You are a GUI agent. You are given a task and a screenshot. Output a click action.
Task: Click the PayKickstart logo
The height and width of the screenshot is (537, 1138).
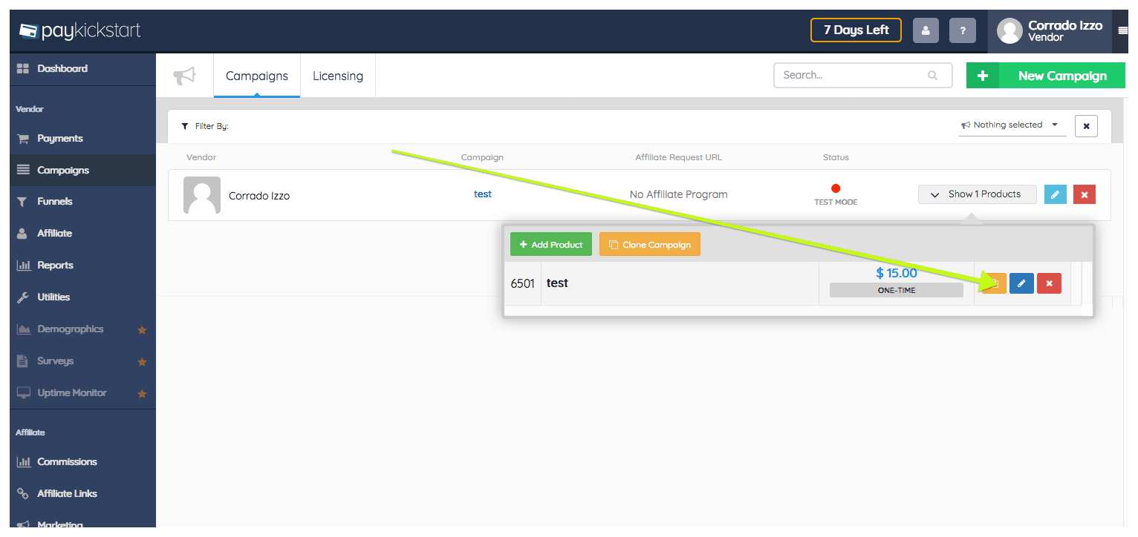click(x=79, y=31)
